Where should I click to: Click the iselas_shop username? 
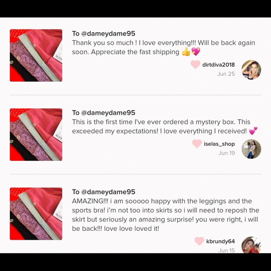click(219, 144)
